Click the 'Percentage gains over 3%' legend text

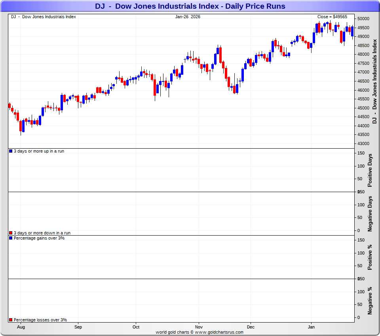[39, 238]
